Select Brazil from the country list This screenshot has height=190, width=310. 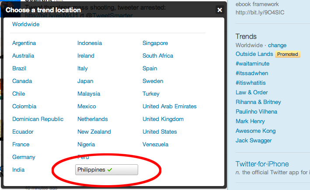[x=19, y=69]
